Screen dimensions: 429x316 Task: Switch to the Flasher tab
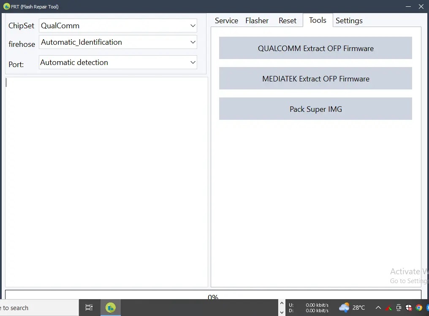point(257,21)
